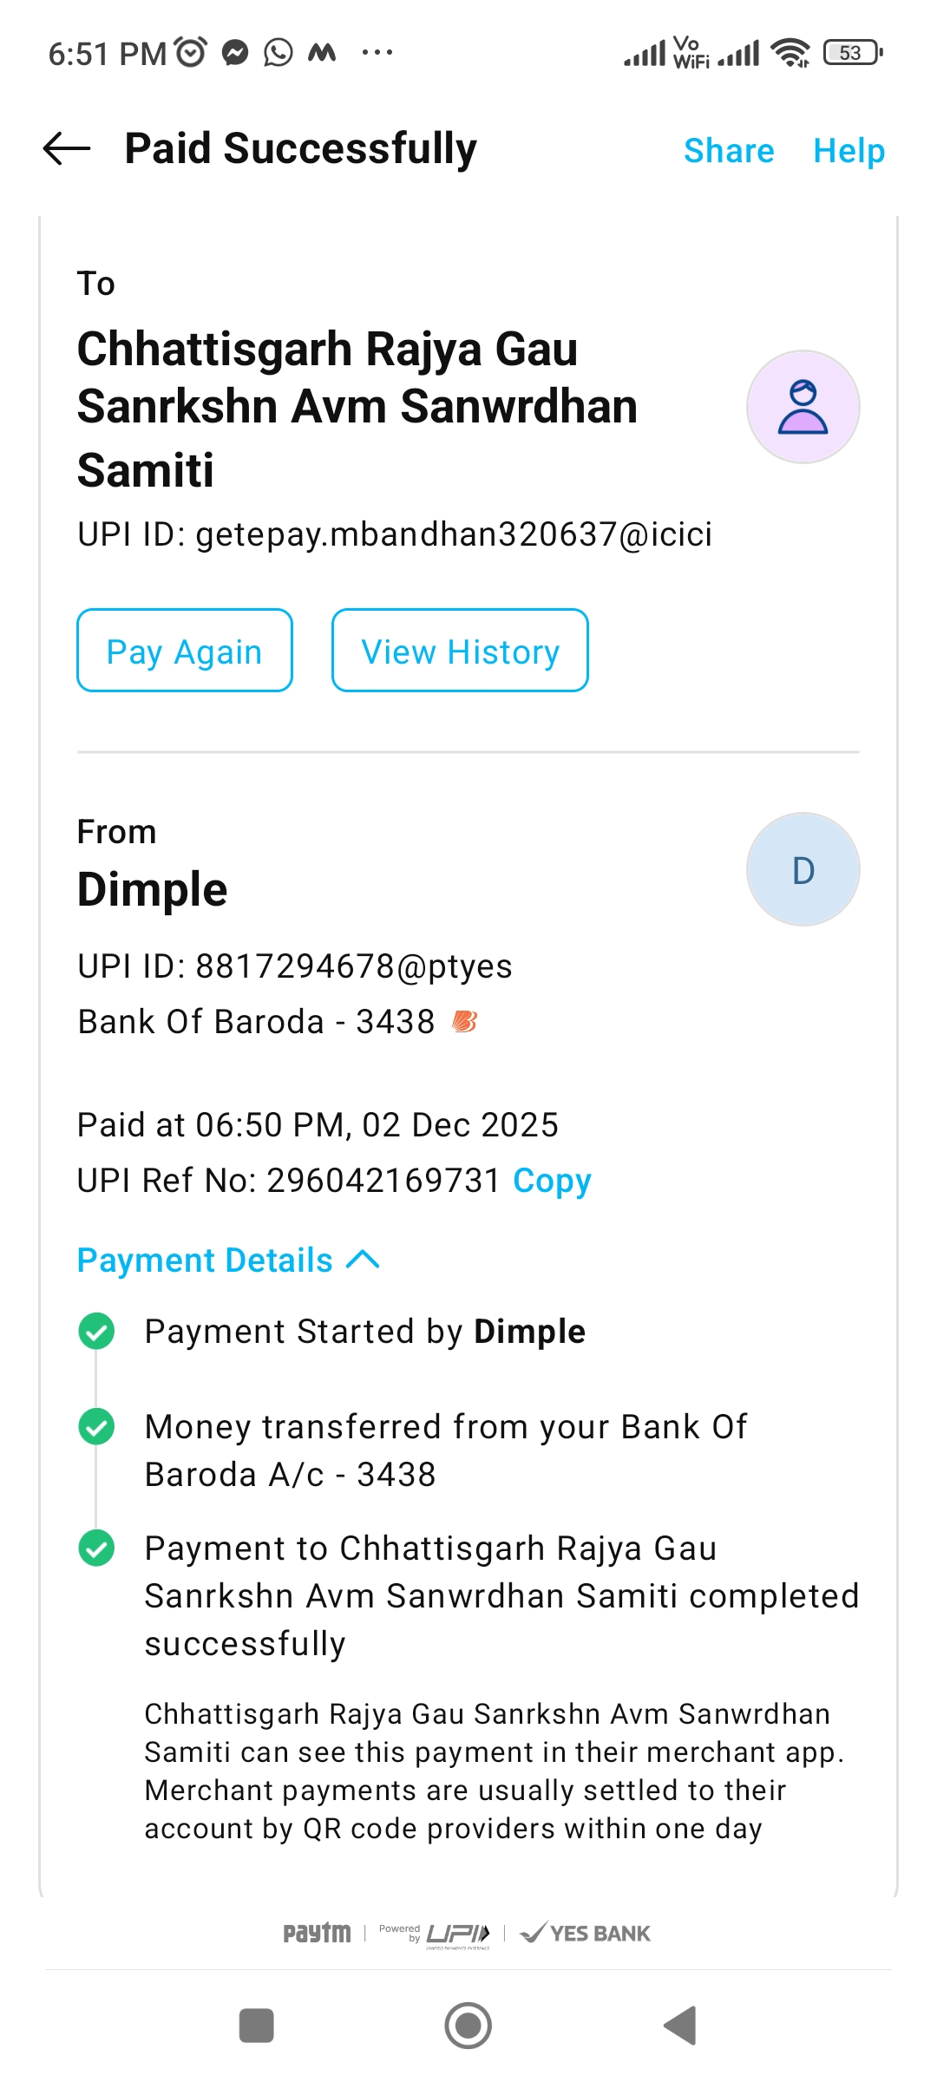
Task: Open the Help page
Action: tap(849, 151)
